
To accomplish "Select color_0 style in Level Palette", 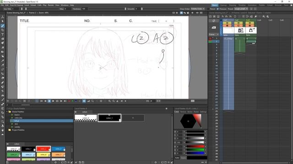I will tap(86, 118).
